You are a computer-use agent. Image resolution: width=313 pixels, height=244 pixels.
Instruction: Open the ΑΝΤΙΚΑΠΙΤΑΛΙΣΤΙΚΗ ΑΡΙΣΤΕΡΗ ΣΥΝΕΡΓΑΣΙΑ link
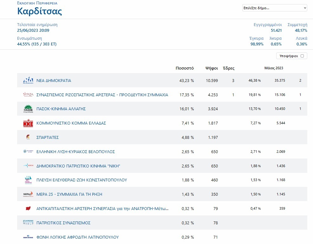[102, 209]
